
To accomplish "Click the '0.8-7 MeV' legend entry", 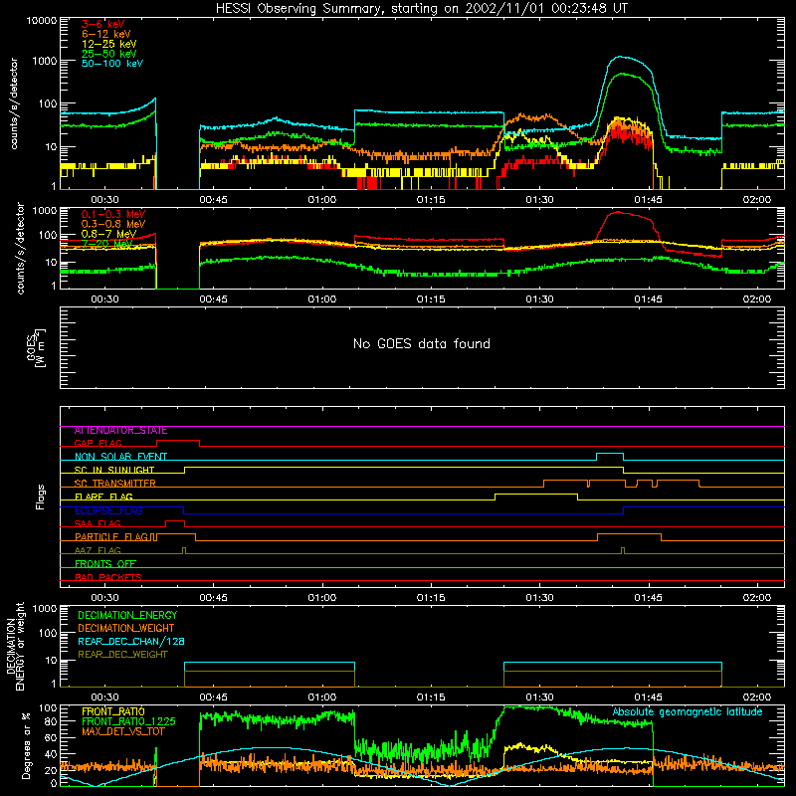I will 108,234.
